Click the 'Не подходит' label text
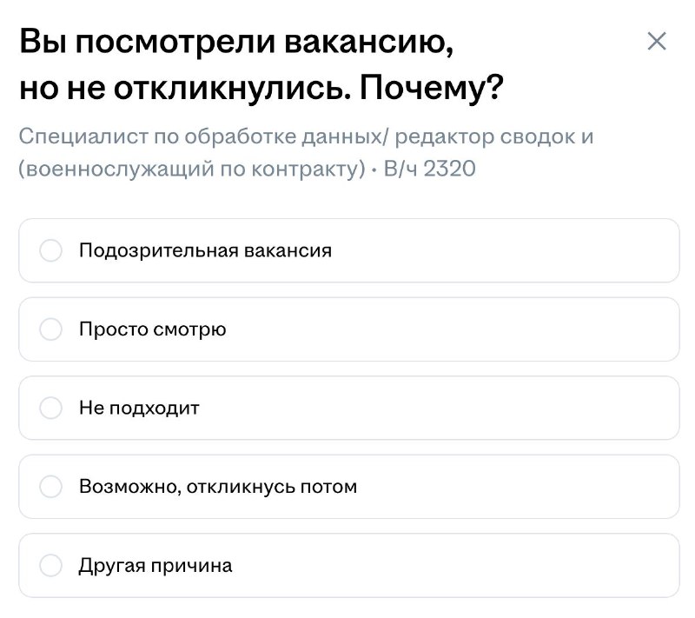 tap(139, 408)
